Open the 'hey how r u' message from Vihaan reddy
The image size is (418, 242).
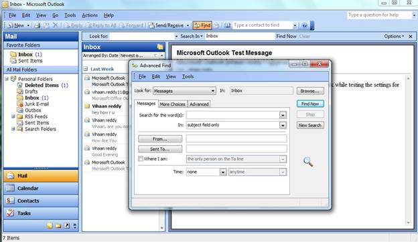[107, 109]
